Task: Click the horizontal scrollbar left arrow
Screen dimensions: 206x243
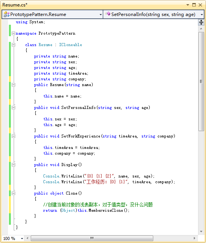Action: click(x=27, y=238)
